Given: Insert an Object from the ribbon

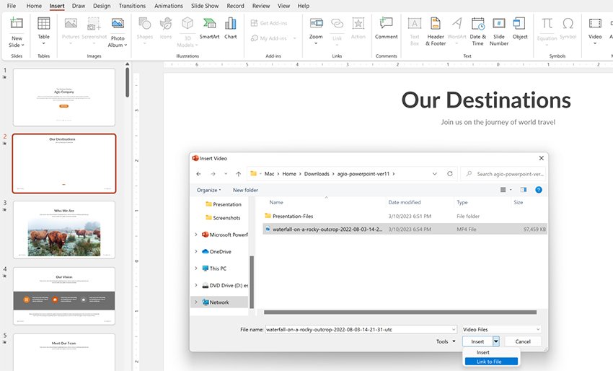Looking at the screenshot, I should pos(519,28).
